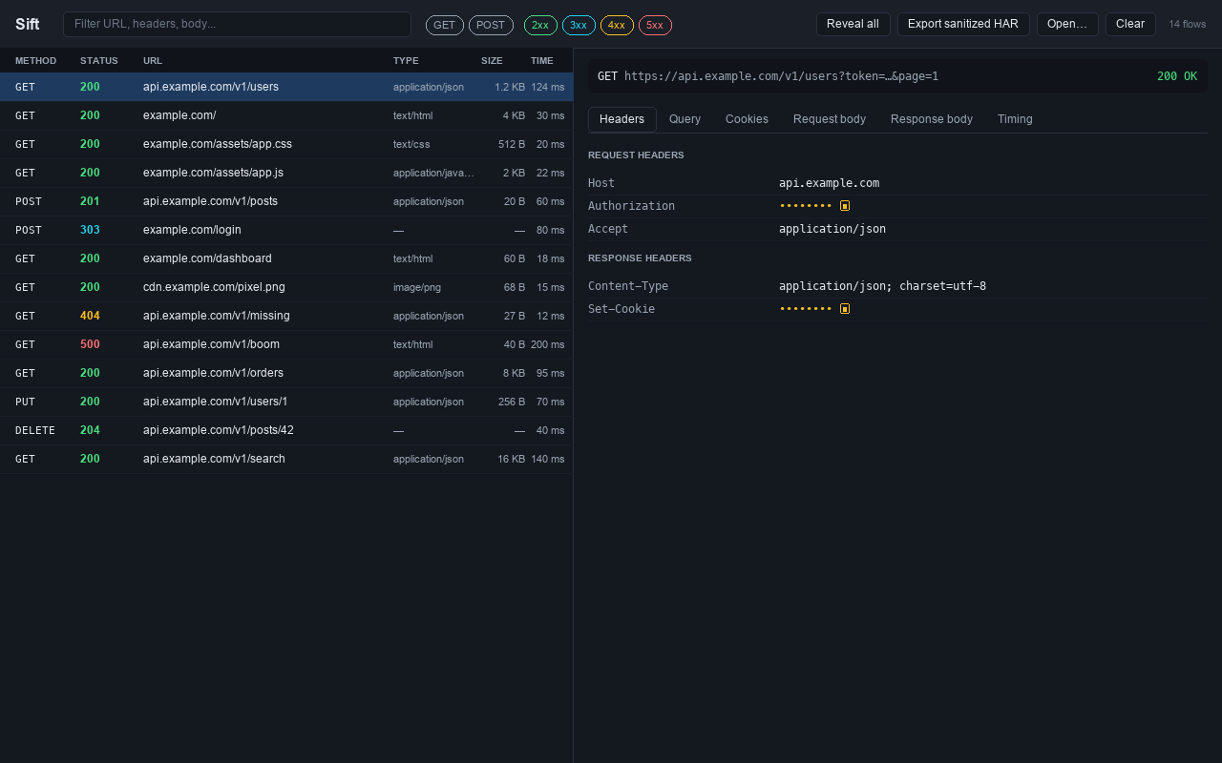
Task: Sort flows by the SIZE column
Action: 492,61
